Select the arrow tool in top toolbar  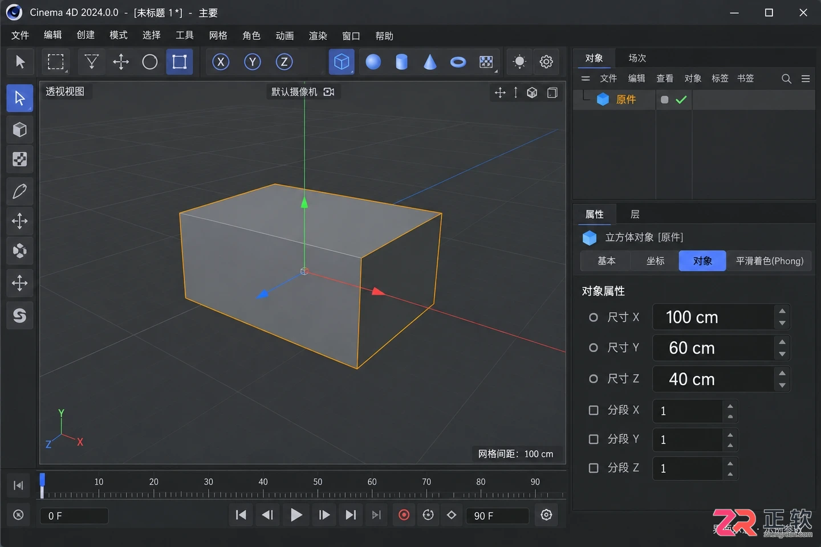[x=20, y=62]
